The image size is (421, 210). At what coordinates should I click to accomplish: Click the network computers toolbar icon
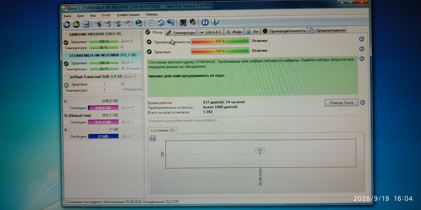click(171, 23)
